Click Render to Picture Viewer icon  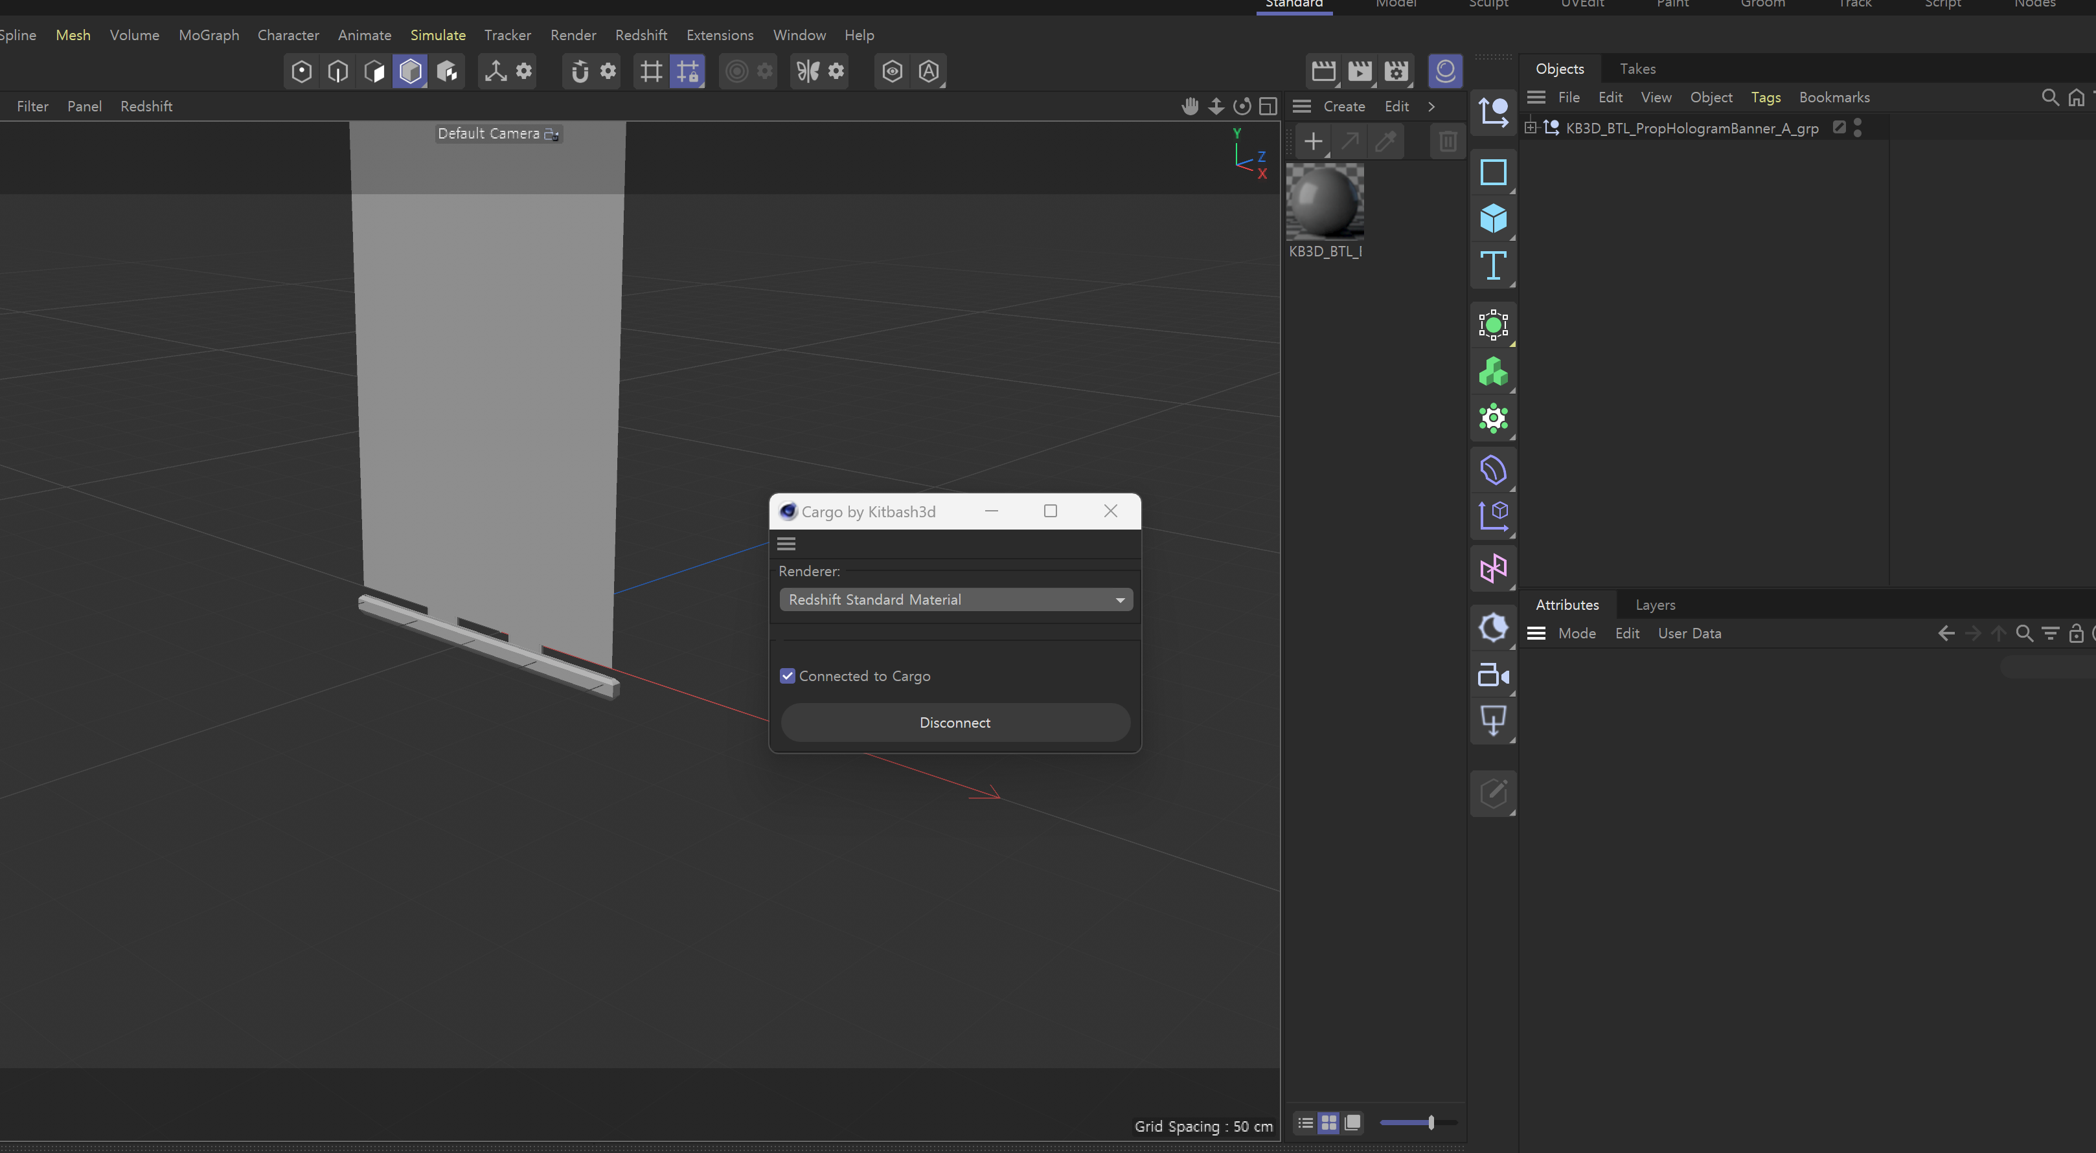[1360, 72]
